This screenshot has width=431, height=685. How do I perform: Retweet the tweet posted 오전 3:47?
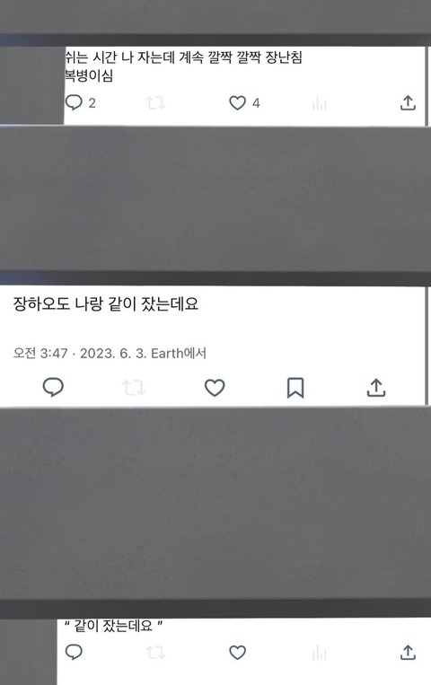(134, 388)
